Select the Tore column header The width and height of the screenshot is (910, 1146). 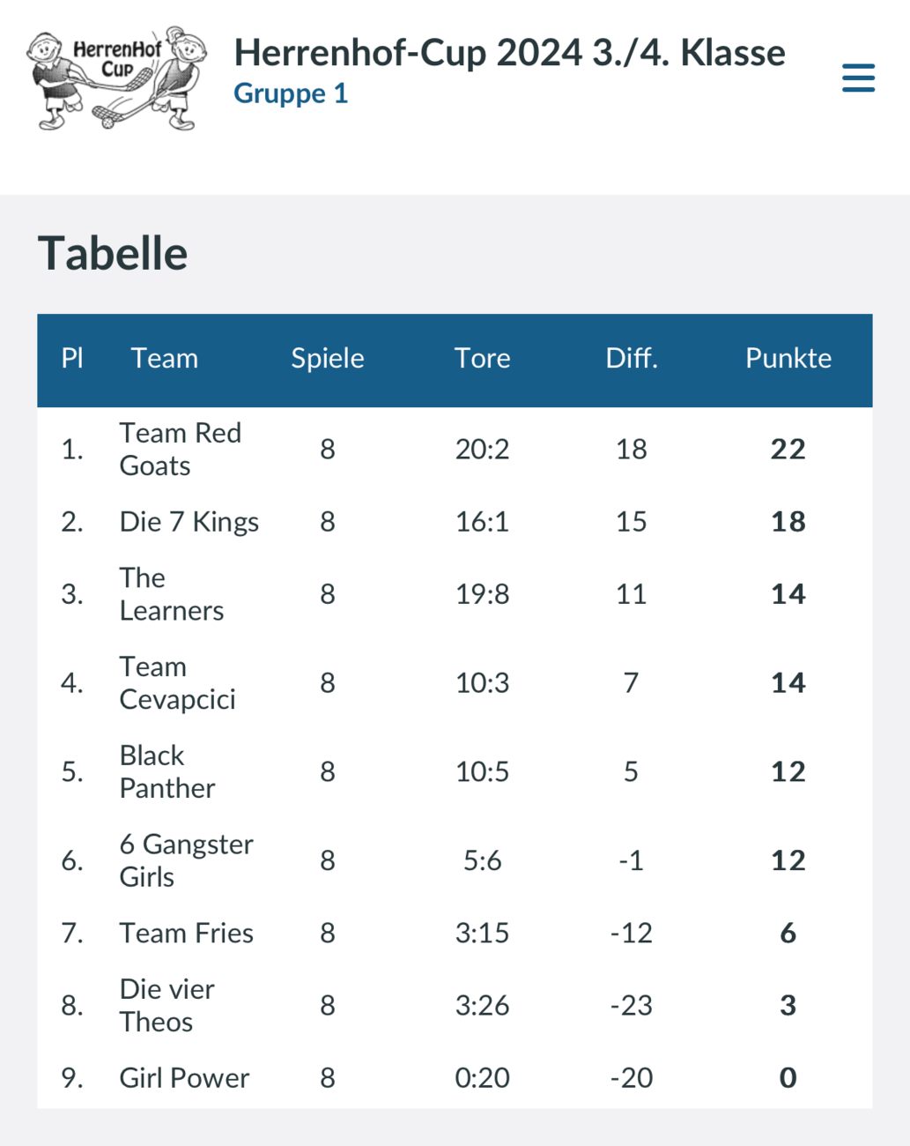tap(482, 359)
